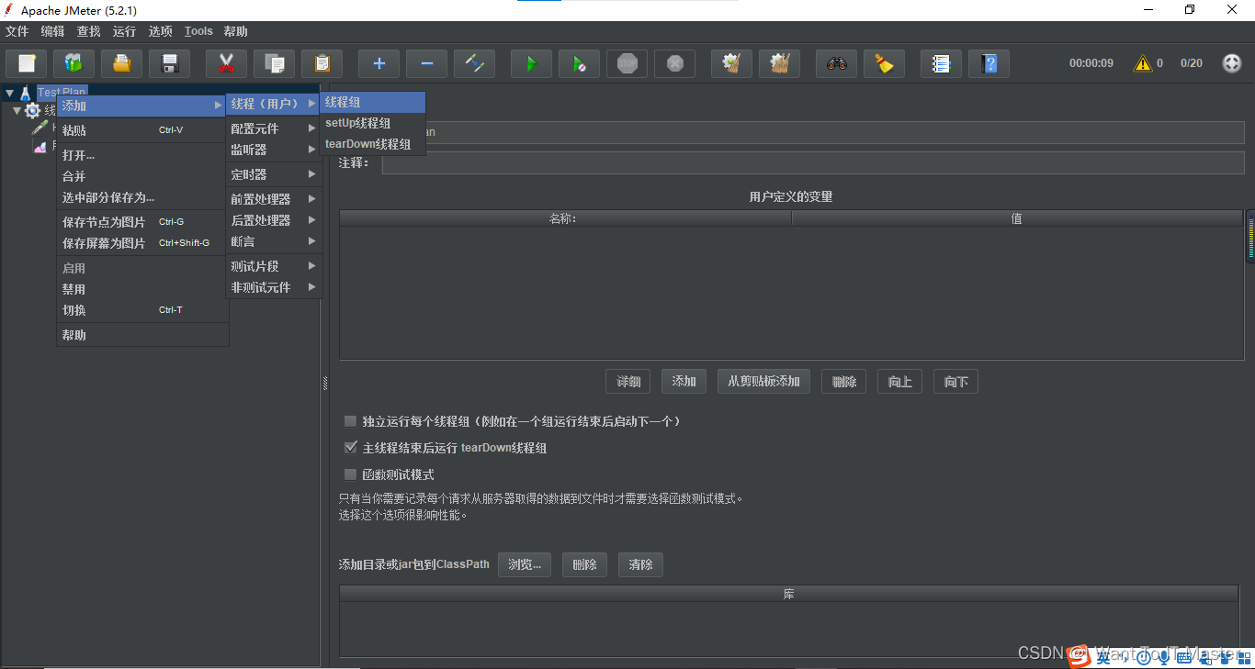Viewport: 1255px width, 669px height.
Task: Click the 向上 button
Action: pyautogui.click(x=900, y=382)
